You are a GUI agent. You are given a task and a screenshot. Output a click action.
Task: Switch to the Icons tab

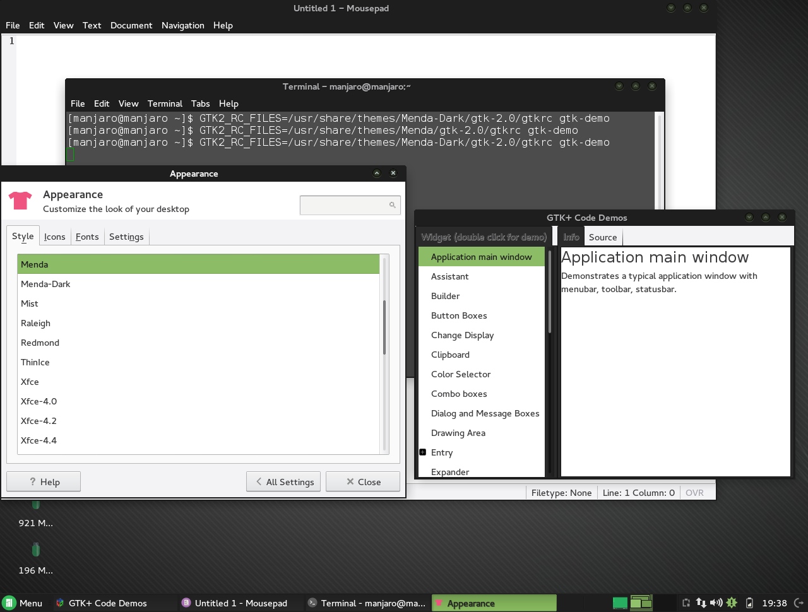pos(55,237)
